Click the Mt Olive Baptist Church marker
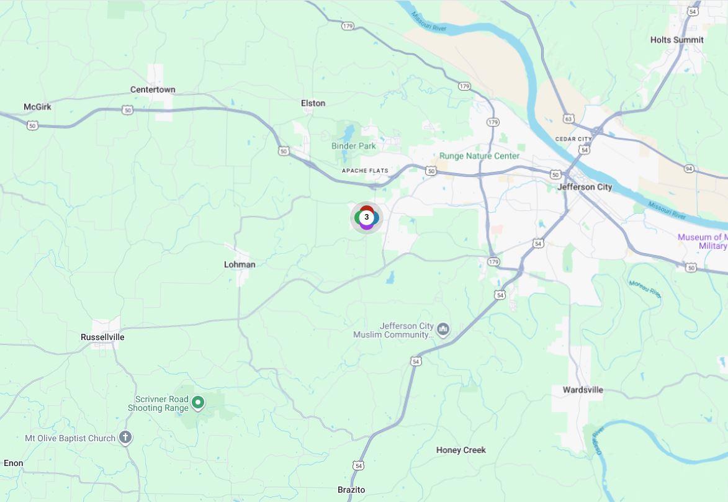Viewport: 728px width, 502px height. (125, 437)
